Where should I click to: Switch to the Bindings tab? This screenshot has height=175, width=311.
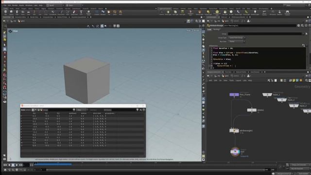217,30
